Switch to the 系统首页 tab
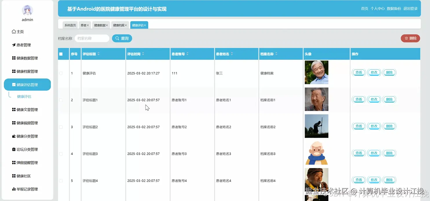The height and width of the screenshot is (201, 430). pos(70,25)
